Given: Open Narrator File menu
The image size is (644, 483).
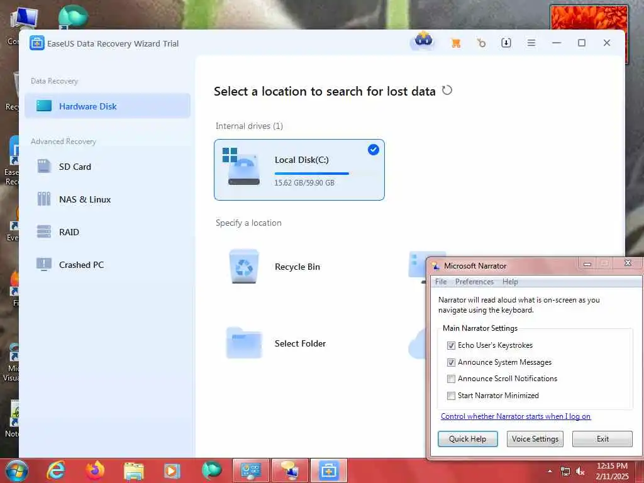Looking at the screenshot, I should coord(441,282).
